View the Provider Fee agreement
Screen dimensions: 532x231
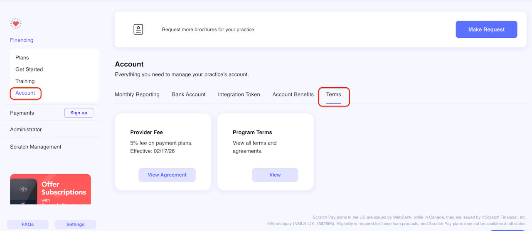pyautogui.click(x=167, y=175)
